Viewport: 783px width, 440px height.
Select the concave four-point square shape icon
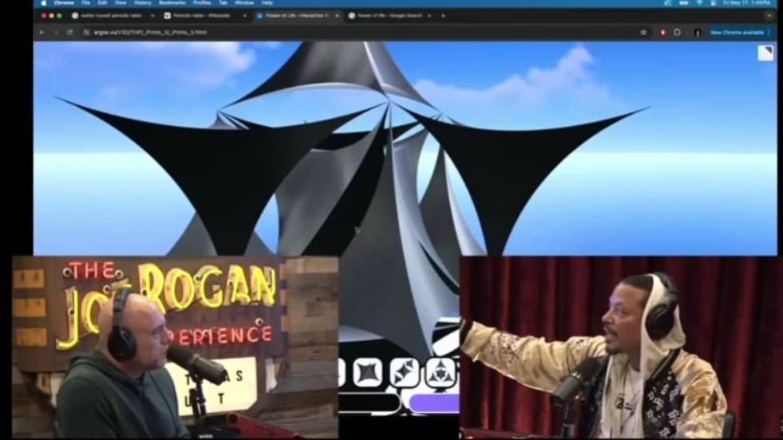(x=368, y=372)
